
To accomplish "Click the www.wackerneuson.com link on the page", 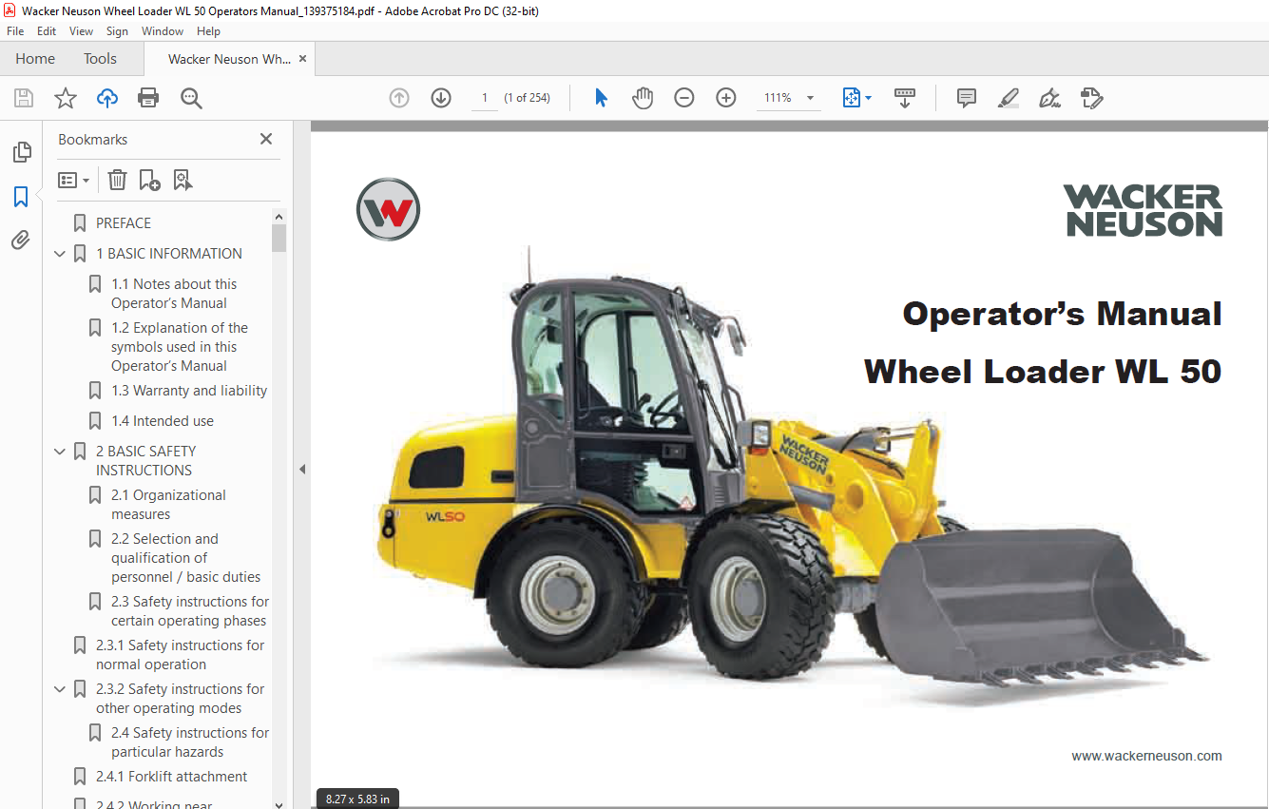I will [1146, 756].
